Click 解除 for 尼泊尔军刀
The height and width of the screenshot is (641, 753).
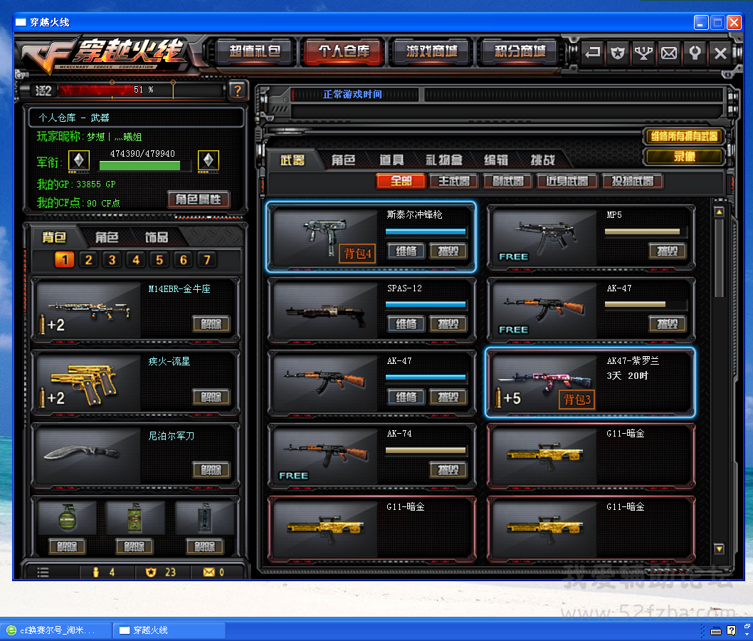click(211, 469)
